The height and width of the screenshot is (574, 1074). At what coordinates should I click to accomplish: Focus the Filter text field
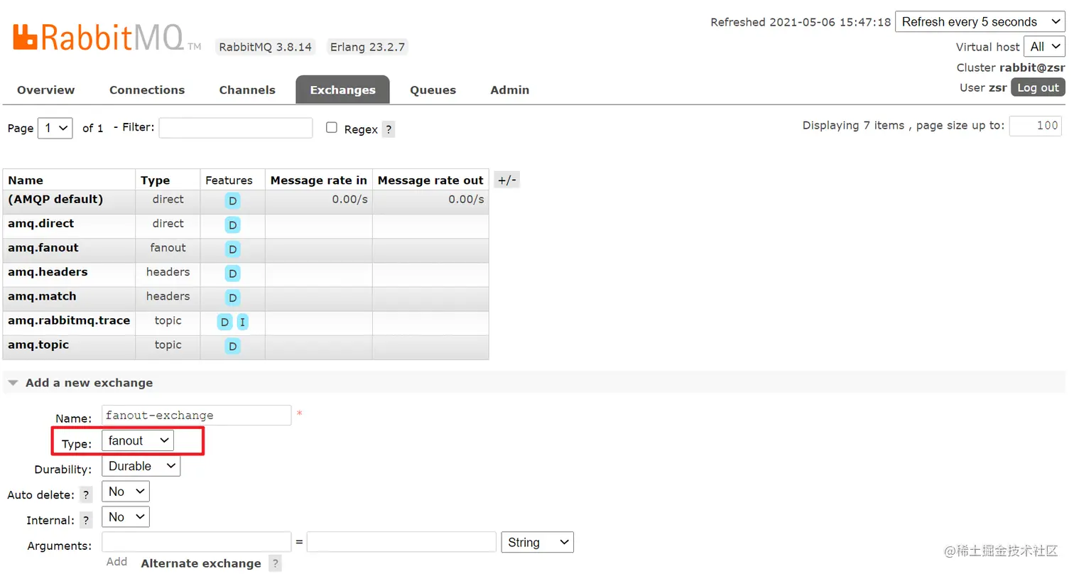(x=236, y=128)
